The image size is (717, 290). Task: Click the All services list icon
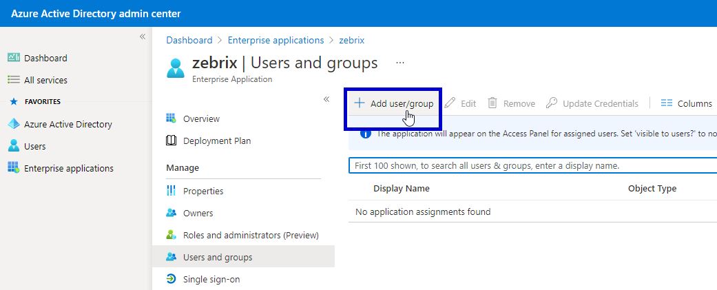point(14,80)
